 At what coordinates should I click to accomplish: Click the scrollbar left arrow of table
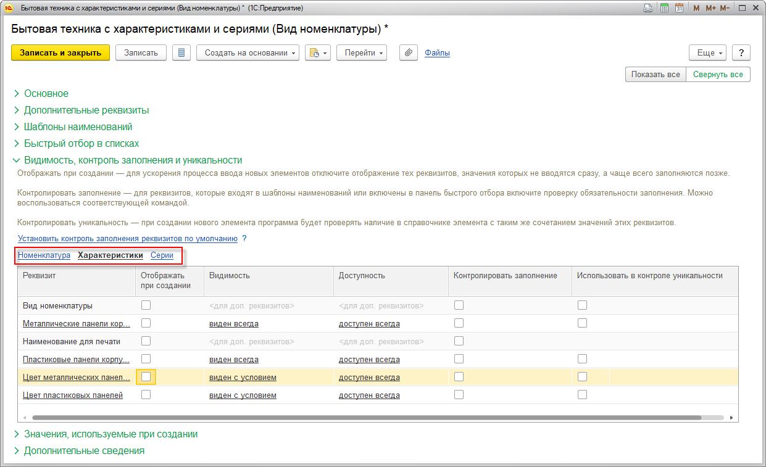coord(25,418)
